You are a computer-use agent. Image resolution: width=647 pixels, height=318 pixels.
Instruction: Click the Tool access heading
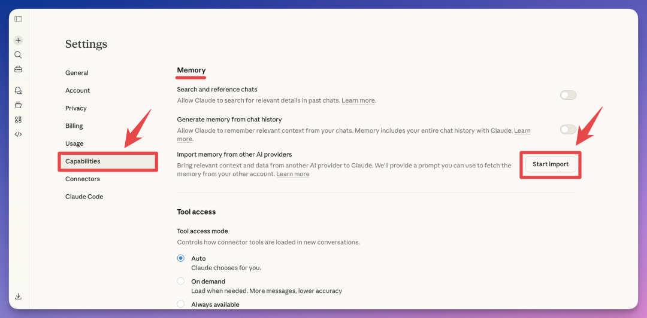point(196,212)
